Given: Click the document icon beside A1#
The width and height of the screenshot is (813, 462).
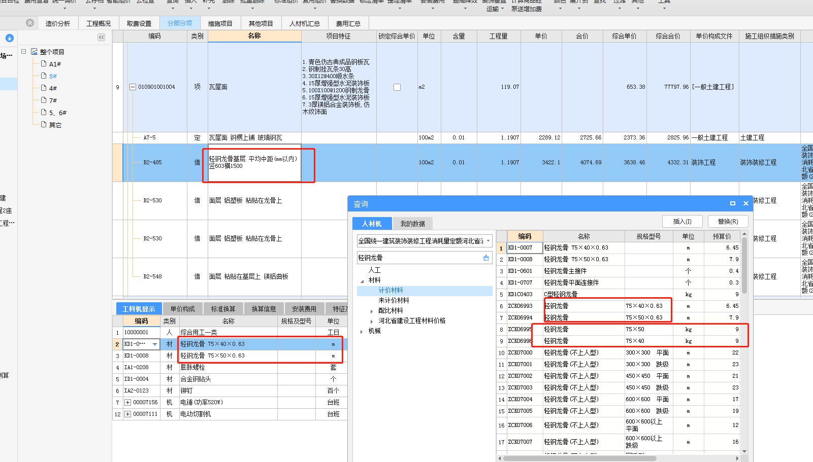Looking at the screenshot, I should click(44, 63).
